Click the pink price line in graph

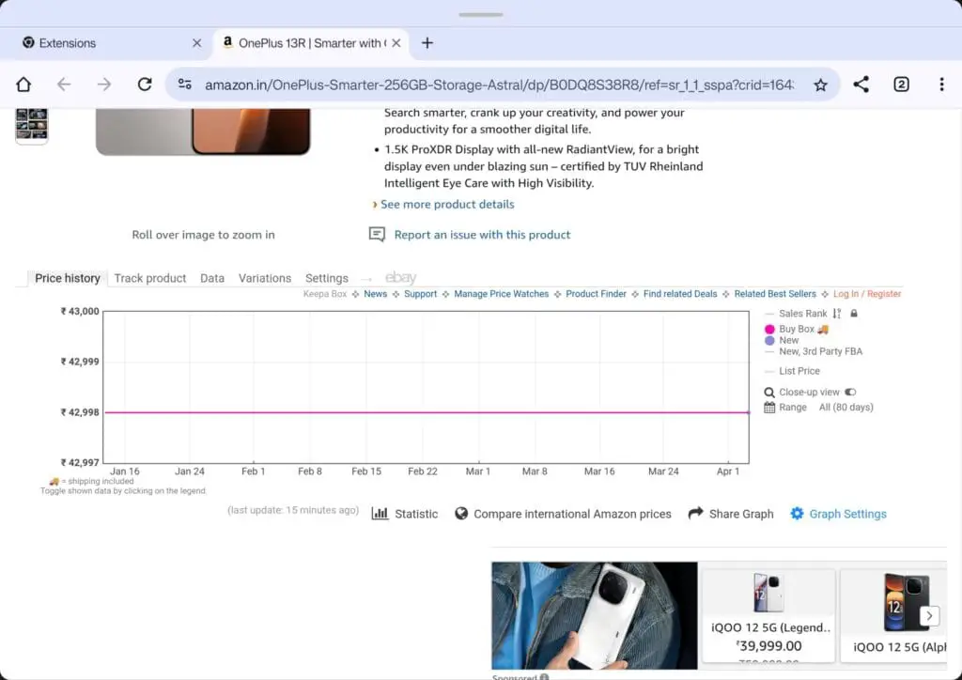coord(427,412)
